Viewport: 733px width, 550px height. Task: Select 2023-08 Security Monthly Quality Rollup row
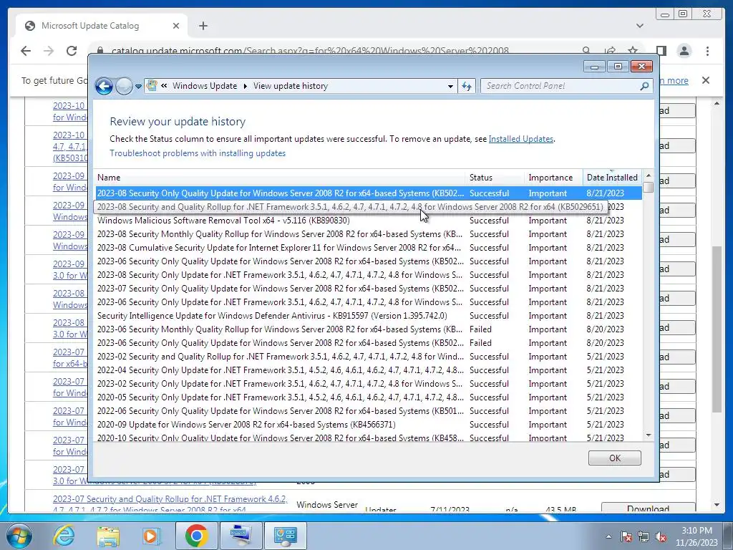(x=369, y=234)
